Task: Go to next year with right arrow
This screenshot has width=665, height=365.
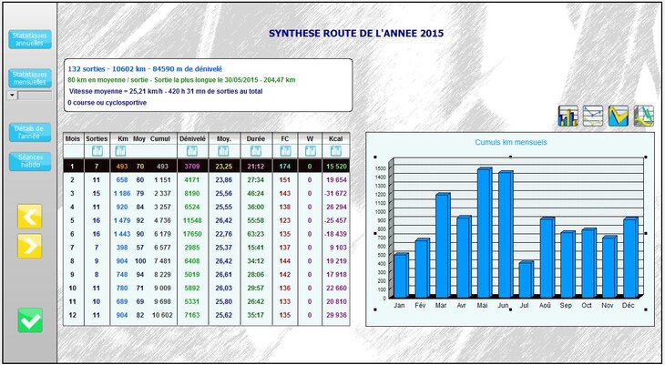Action: click(x=30, y=246)
